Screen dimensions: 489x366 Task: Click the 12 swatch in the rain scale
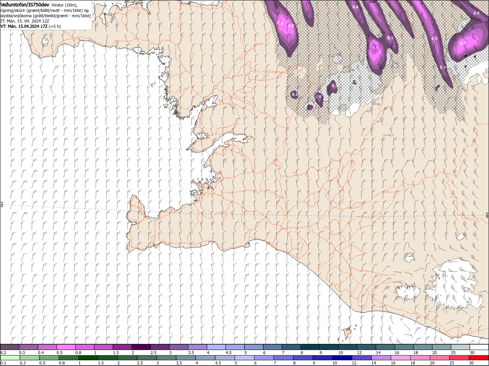[362, 358]
